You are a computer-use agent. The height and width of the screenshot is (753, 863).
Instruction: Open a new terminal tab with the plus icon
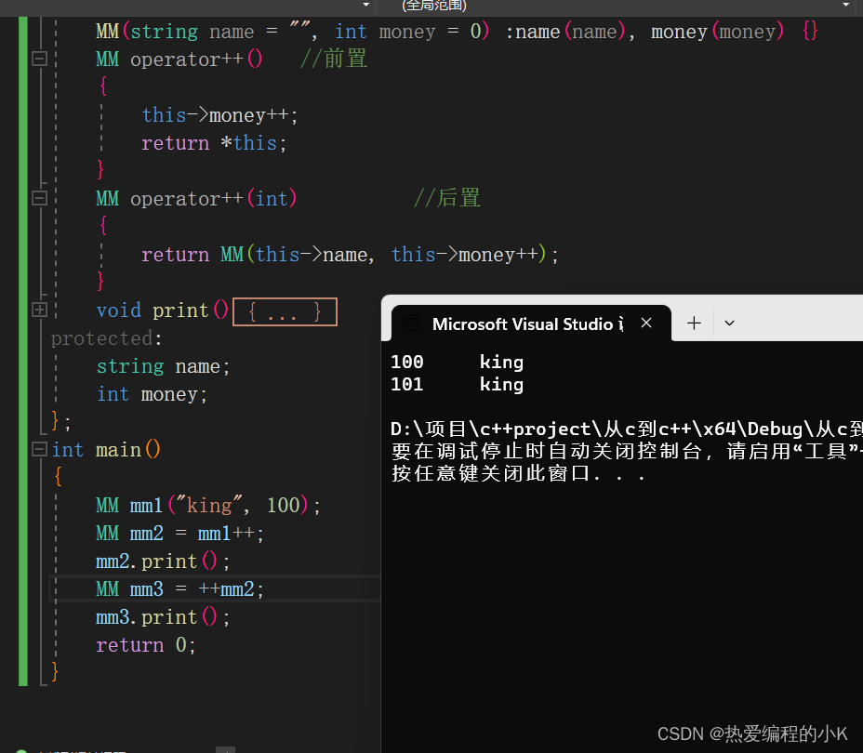click(x=694, y=323)
